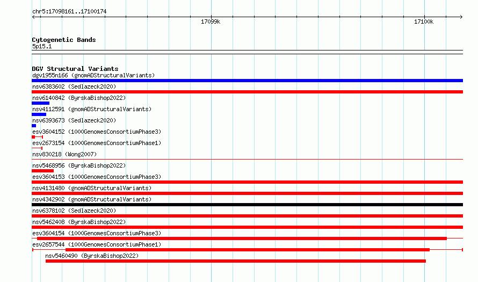
Task: Open the esv2673154 (1000GenomesConsortiumPhase1) label
Action: [x=97, y=143]
